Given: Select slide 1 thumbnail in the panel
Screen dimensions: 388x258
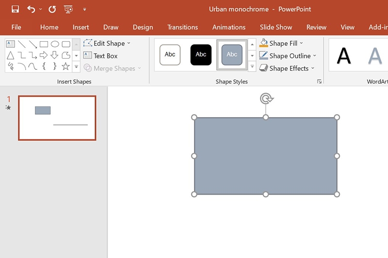Looking at the screenshot, I should point(57,118).
